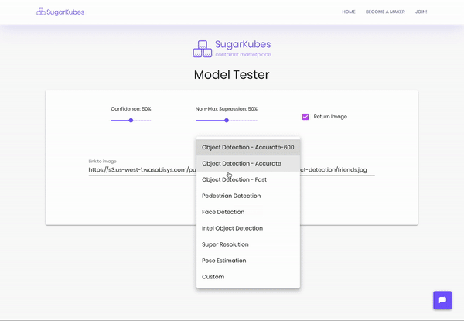This screenshot has width=464, height=321.
Task: Click the Non-Max Supression: 50% label
Action: tap(227, 109)
